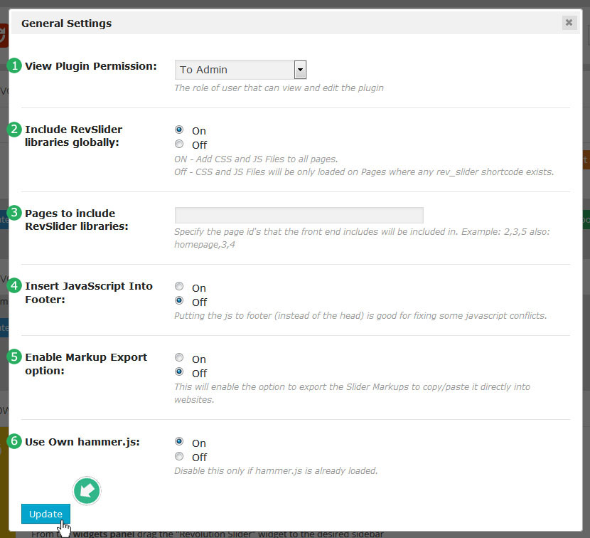The image size is (590, 538).
Task: Select On for Include RevSlider libraries globally
Action: point(179,130)
